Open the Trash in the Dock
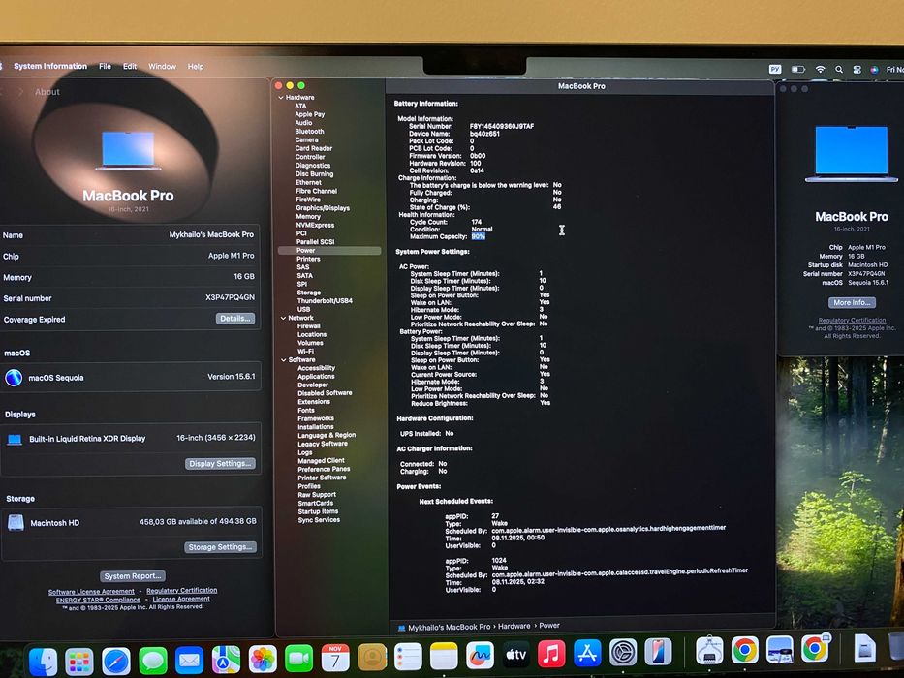The image size is (904, 678). tap(896, 647)
